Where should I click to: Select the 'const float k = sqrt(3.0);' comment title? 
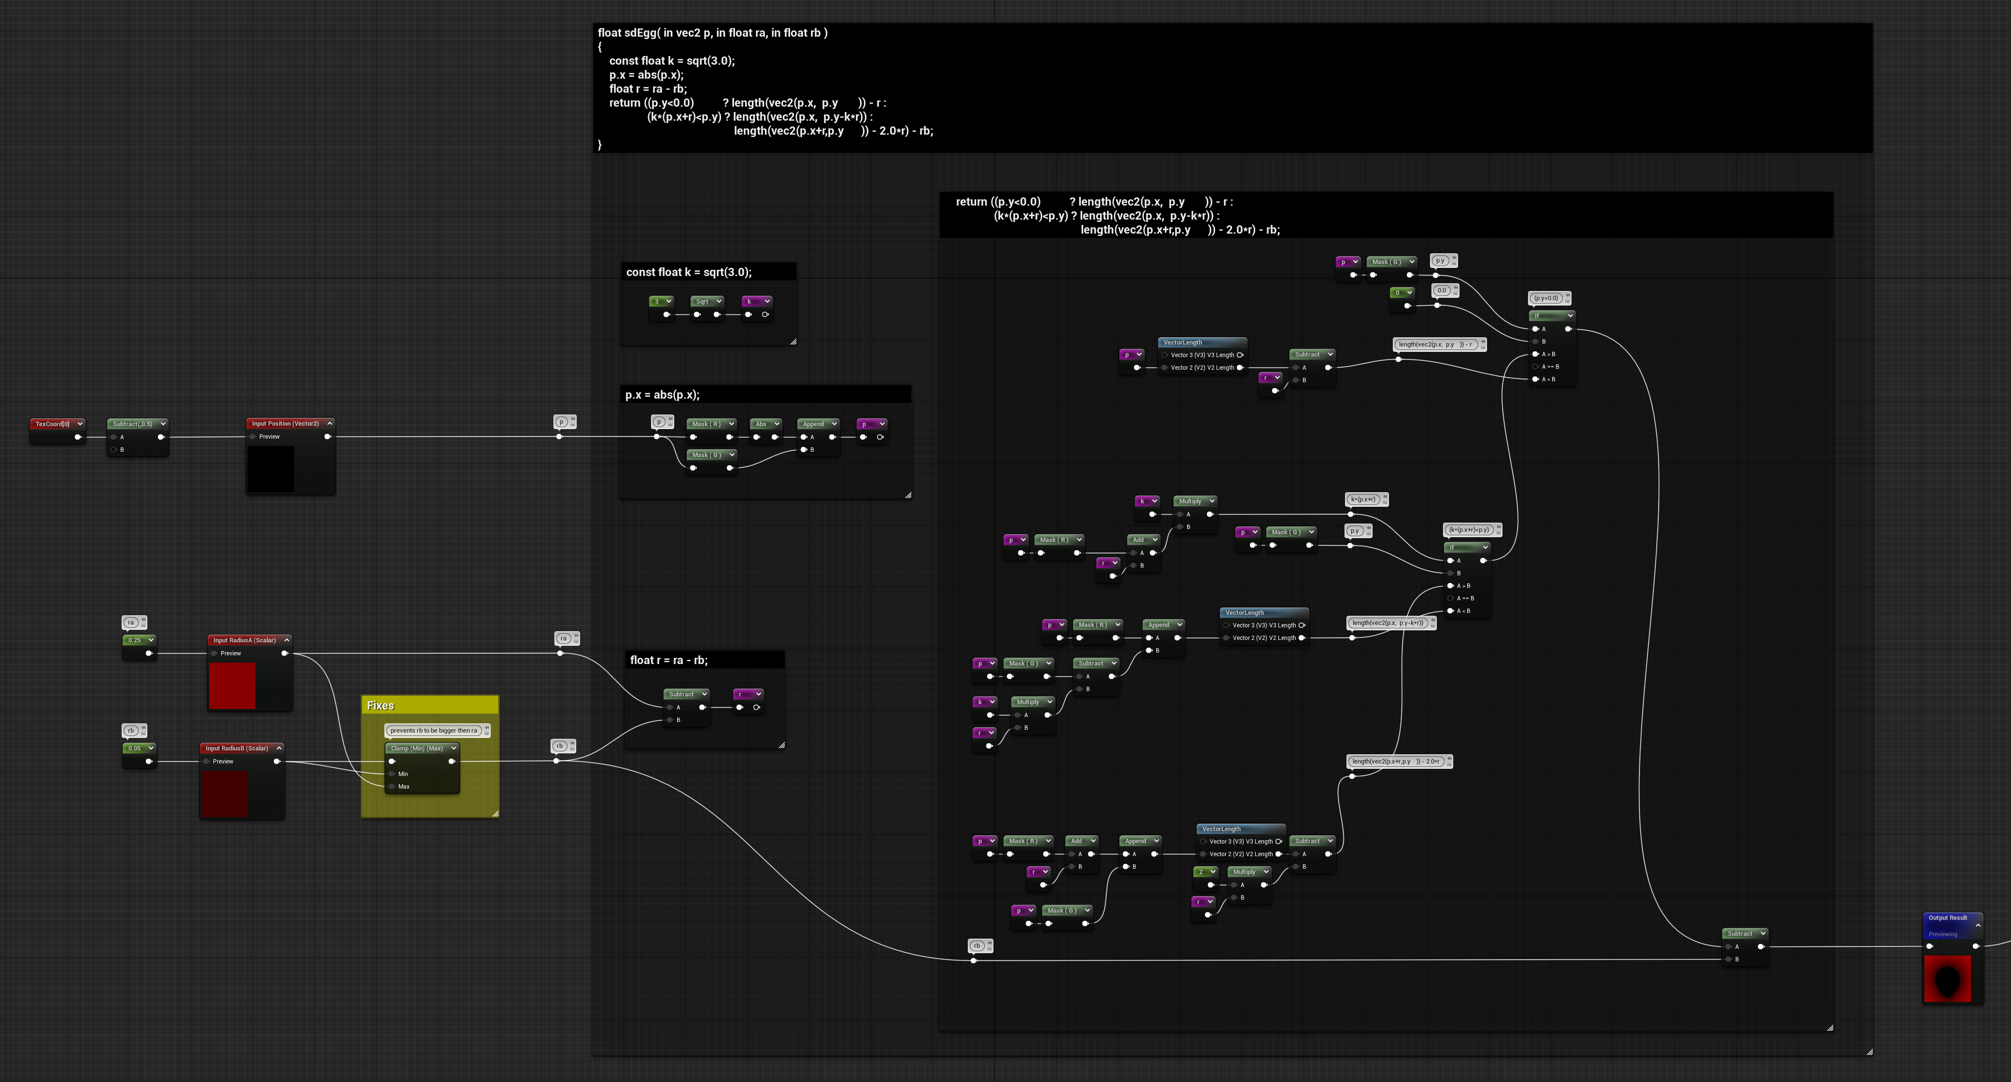tap(689, 272)
